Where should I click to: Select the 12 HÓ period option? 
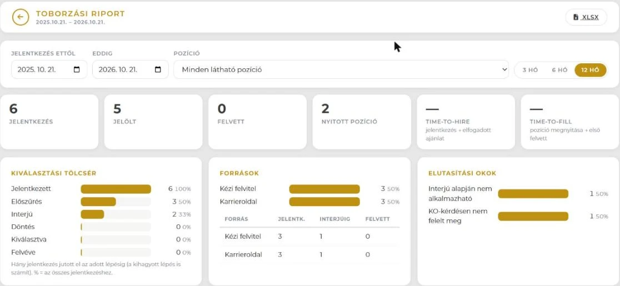pyautogui.click(x=590, y=70)
